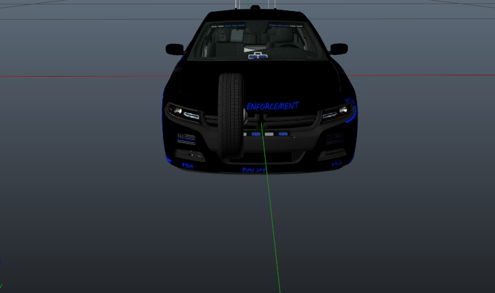Viewport: 495px width, 293px height.
Task: Click the lower left fog light vent
Action: (185, 139)
